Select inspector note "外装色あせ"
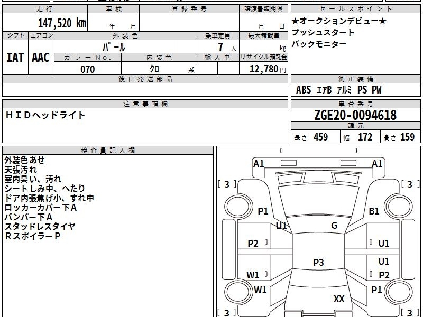The width and height of the screenshot is (423, 317). pos(24,160)
